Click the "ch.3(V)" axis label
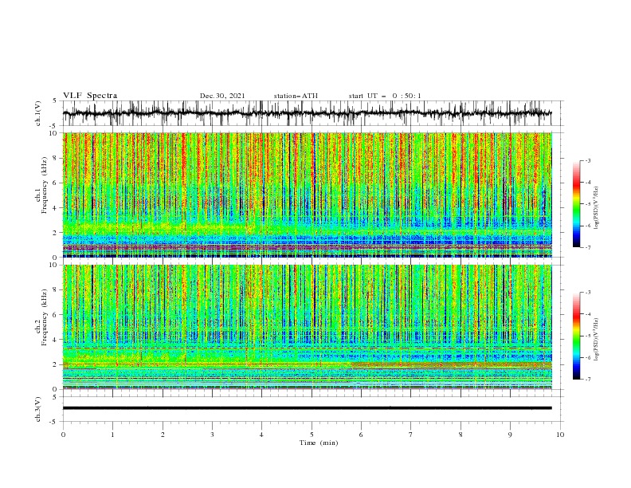The width and height of the screenshot is (631, 488). [38, 409]
